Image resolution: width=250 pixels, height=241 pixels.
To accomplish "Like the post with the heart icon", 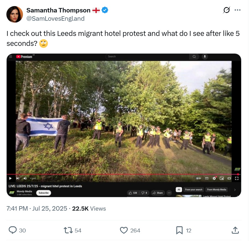I will [x=124, y=230].
